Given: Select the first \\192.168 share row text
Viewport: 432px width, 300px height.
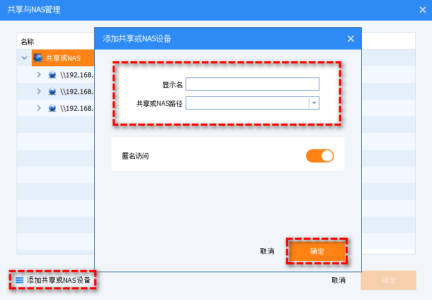Looking at the screenshot, I should [77, 75].
